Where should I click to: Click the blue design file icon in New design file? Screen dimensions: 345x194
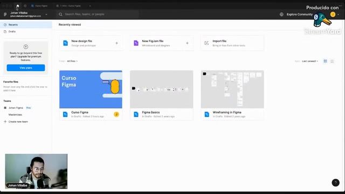pos(65,43)
